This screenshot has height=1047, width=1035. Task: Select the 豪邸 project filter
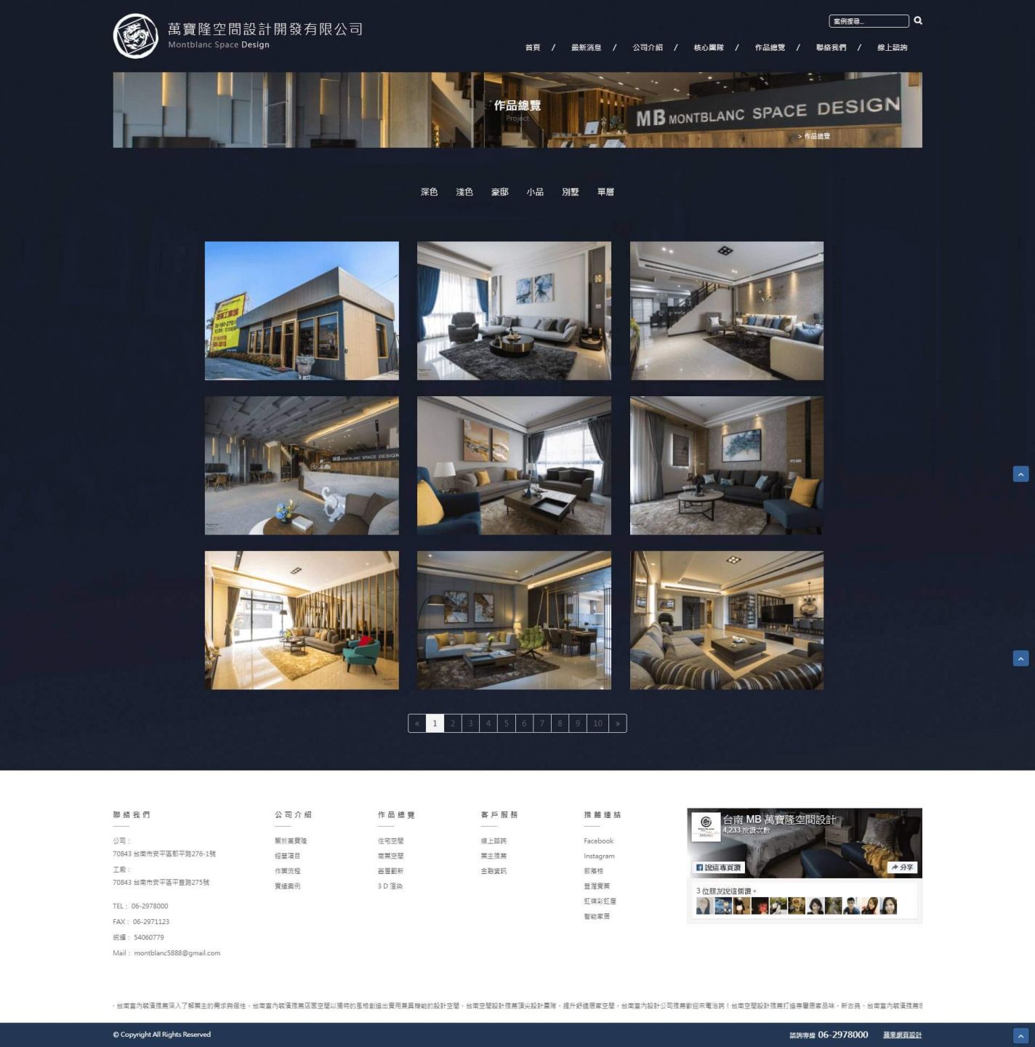pyautogui.click(x=499, y=193)
